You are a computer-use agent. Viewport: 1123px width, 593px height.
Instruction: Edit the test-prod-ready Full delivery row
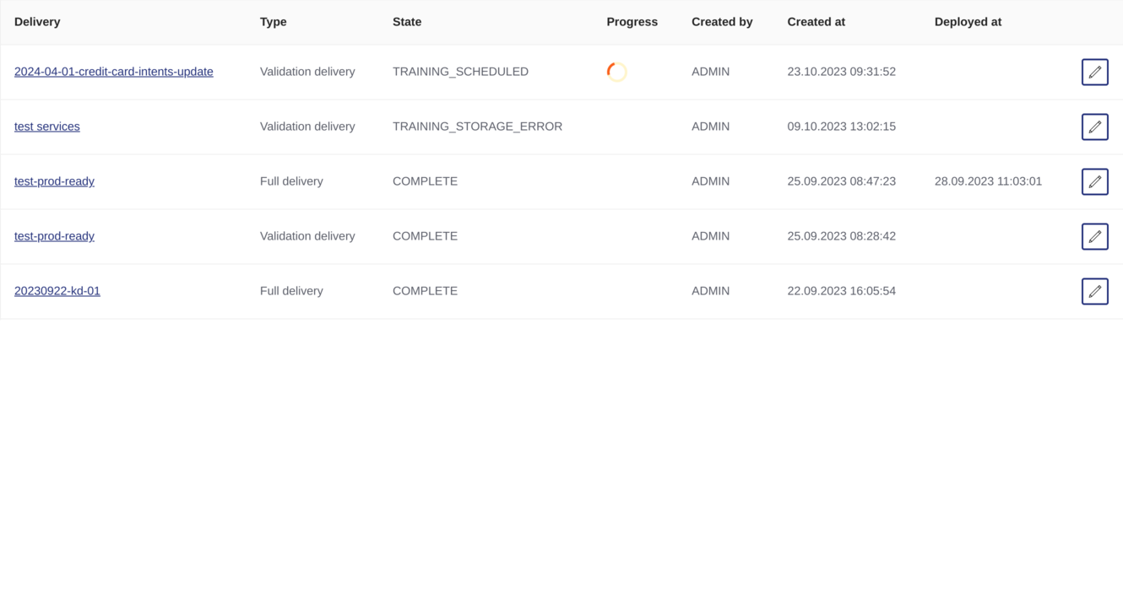pos(1094,181)
